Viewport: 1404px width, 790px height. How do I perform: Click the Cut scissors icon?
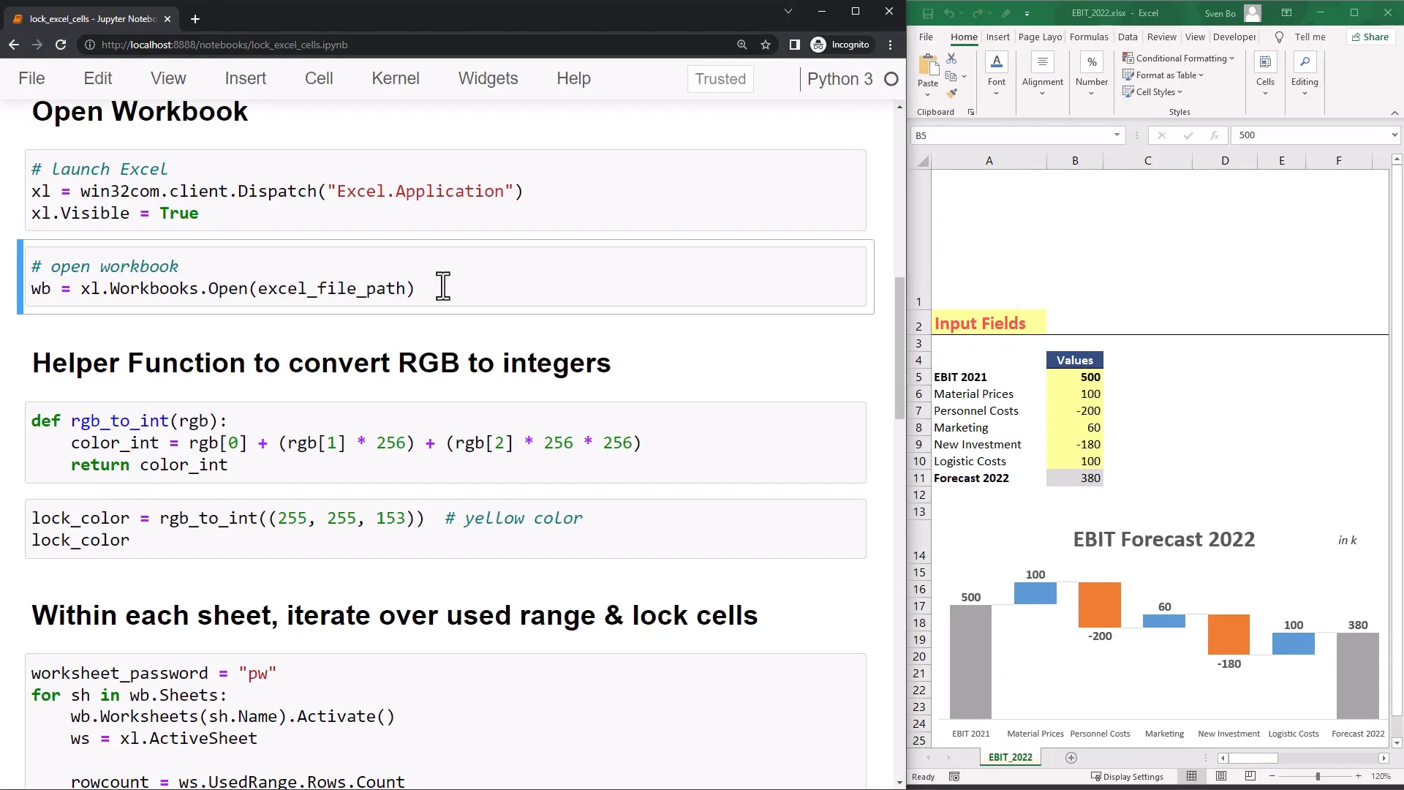(x=951, y=58)
